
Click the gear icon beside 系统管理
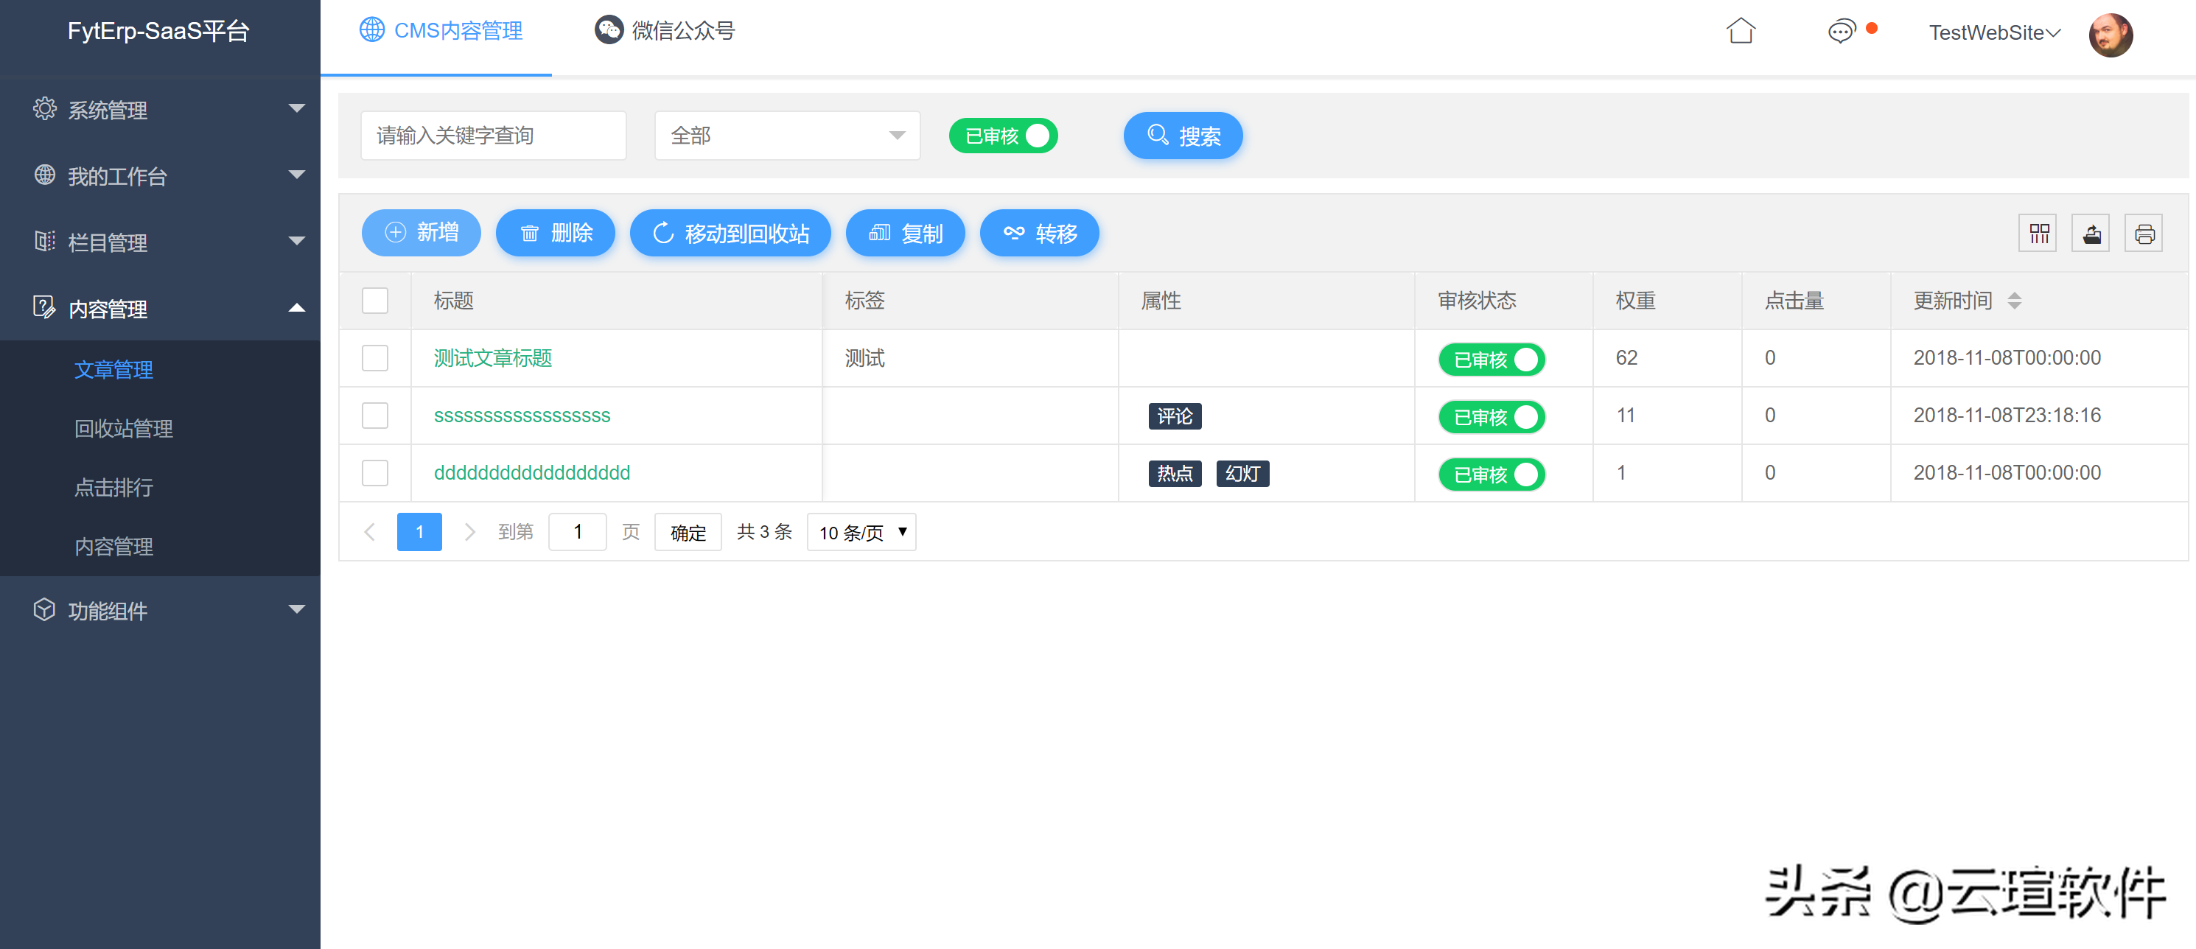[44, 109]
